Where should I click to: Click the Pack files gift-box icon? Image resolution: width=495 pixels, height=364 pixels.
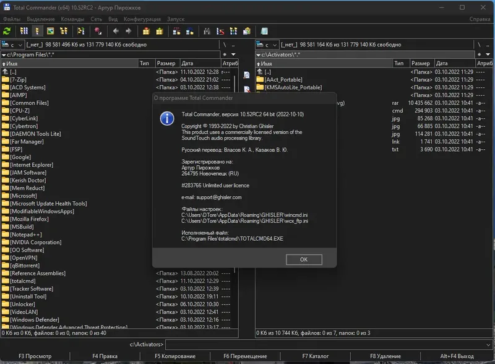pyautogui.click(x=147, y=31)
